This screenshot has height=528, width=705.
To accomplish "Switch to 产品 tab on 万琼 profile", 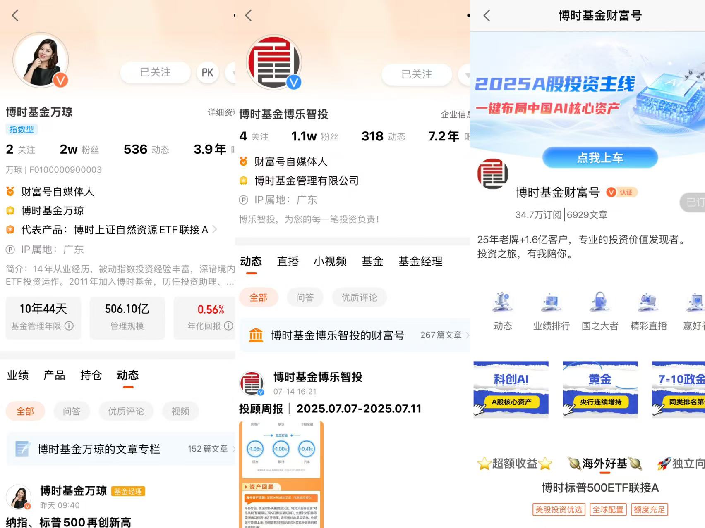I will pyautogui.click(x=54, y=375).
